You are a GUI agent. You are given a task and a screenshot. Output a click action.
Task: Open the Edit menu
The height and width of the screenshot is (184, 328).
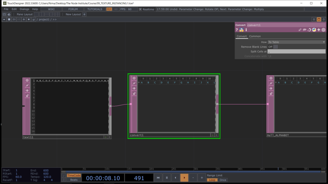point(14,9)
